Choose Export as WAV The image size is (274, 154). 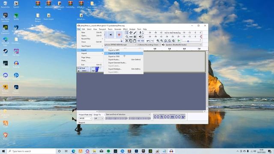pyautogui.click(x=124, y=53)
